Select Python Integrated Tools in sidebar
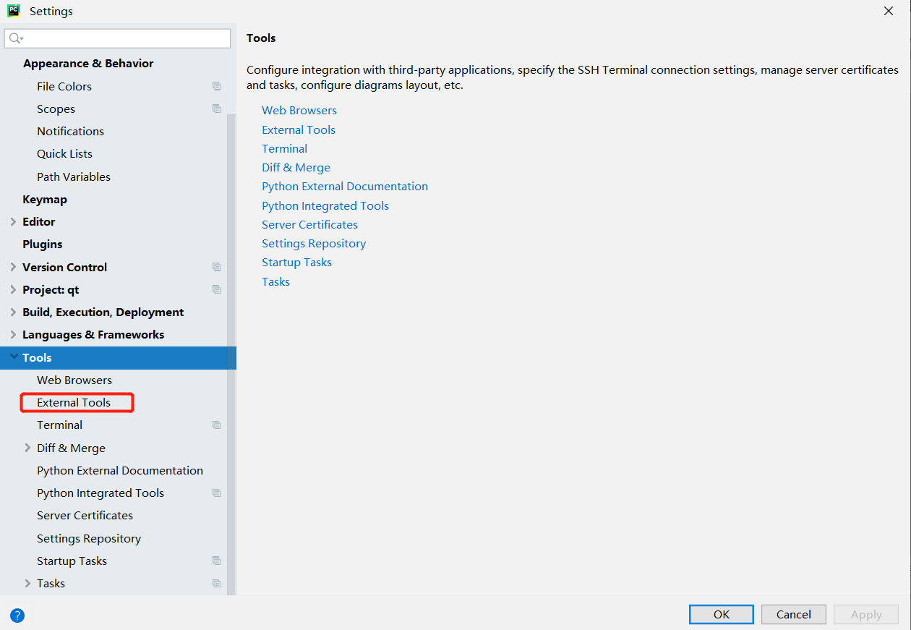Screen dimensions: 911x630 (100, 493)
